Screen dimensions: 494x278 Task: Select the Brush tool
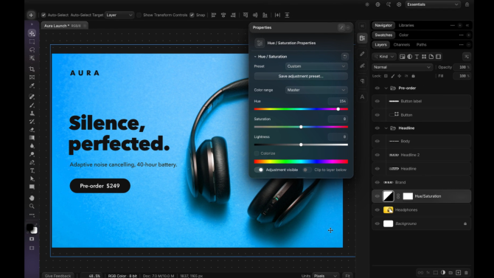pos(32,105)
